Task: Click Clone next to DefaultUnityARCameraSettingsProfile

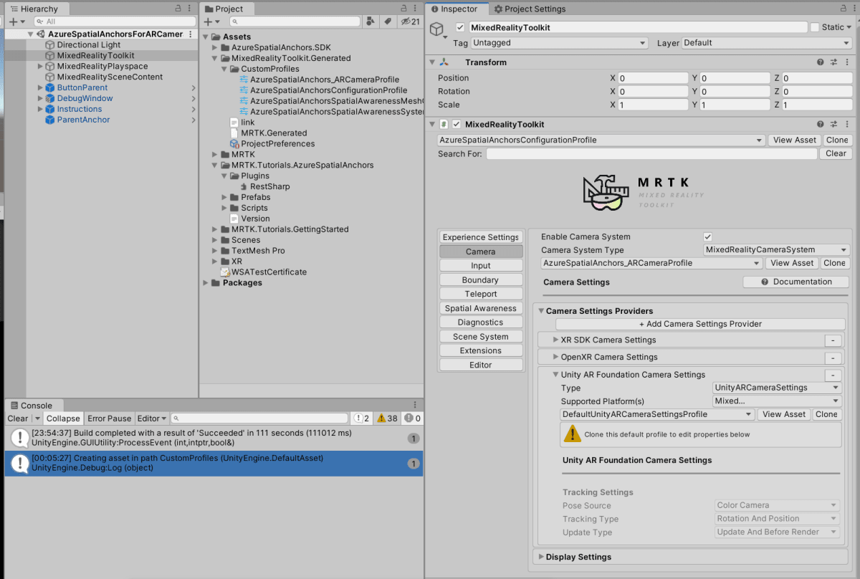Action: coord(826,414)
